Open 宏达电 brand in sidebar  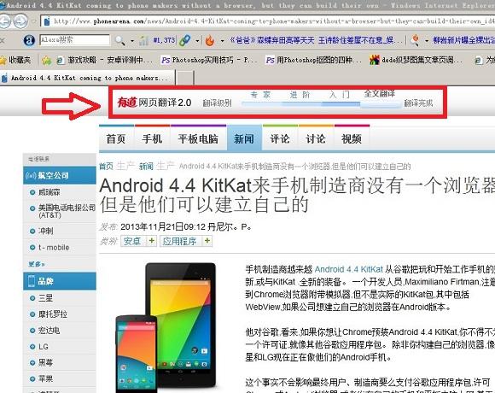49,331
